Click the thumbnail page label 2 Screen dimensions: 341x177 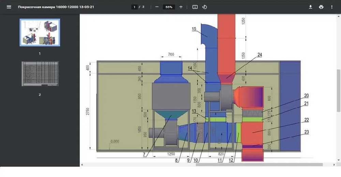click(40, 94)
